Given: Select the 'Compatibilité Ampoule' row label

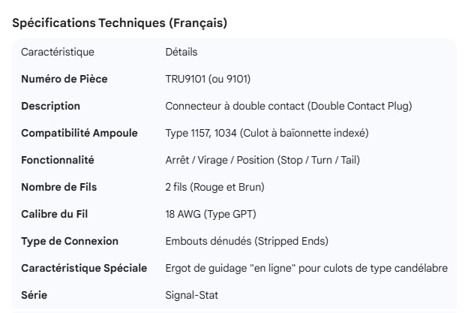Looking at the screenshot, I should click(79, 133).
